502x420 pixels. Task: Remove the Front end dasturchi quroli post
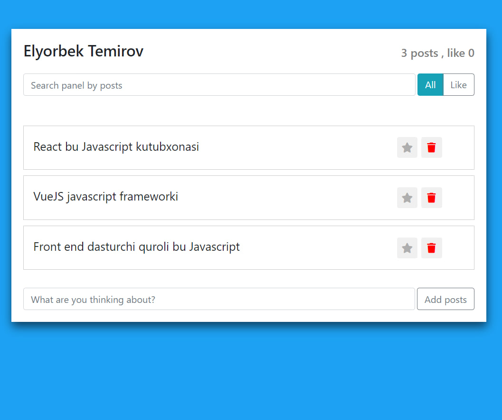(431, 248)
